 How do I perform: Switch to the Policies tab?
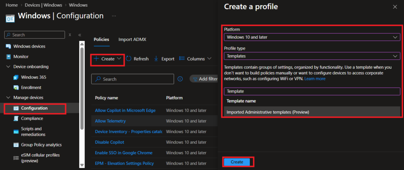point(101,39)
